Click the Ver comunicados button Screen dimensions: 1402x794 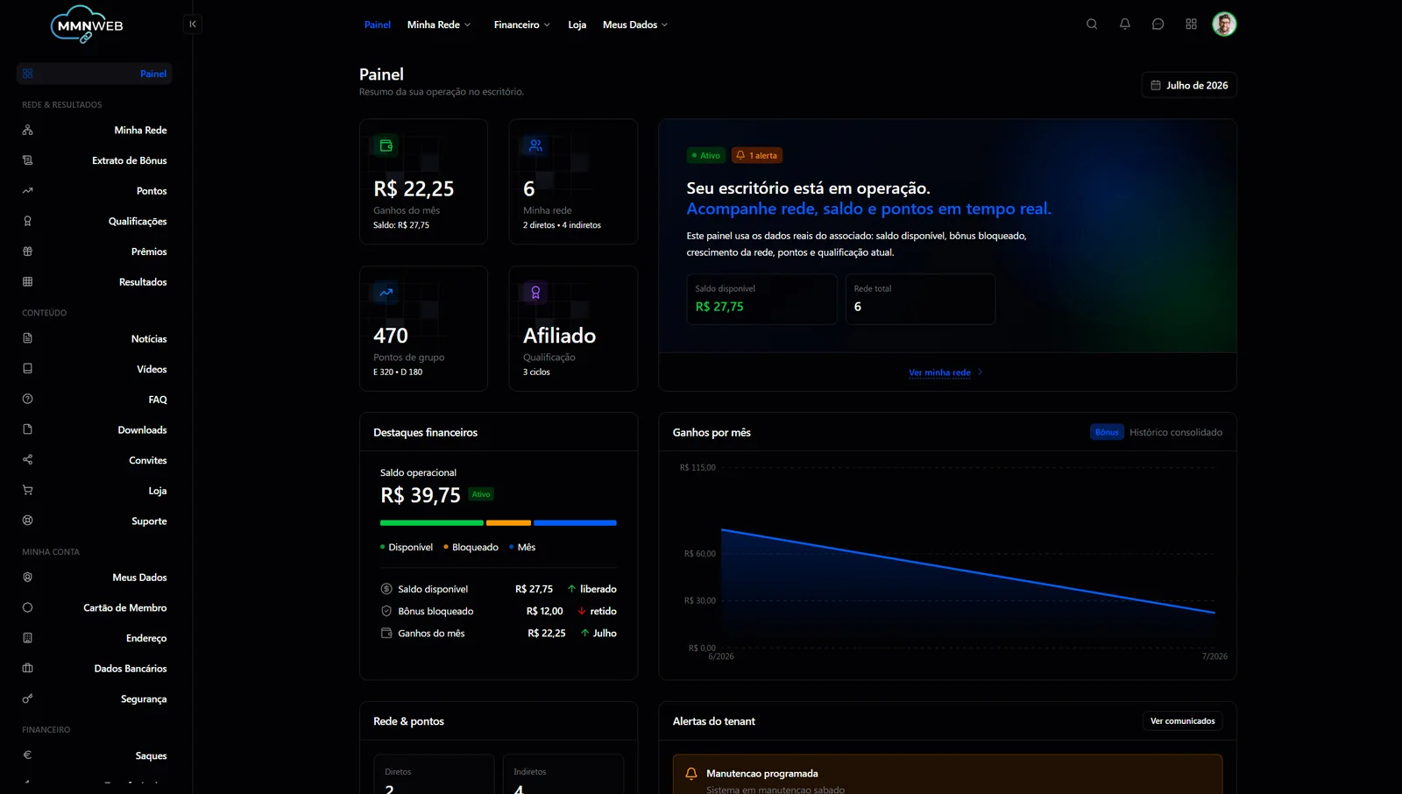pos(1182,721)
